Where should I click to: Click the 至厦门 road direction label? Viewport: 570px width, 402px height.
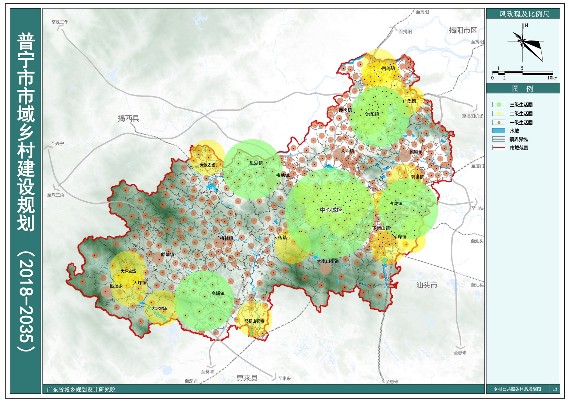pos(477,166)
